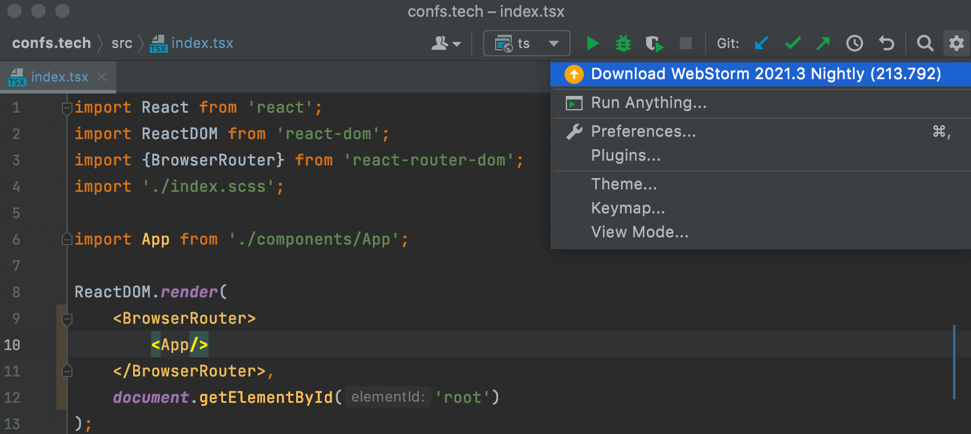Click line number 3 in gutter

tap(16, 161)
